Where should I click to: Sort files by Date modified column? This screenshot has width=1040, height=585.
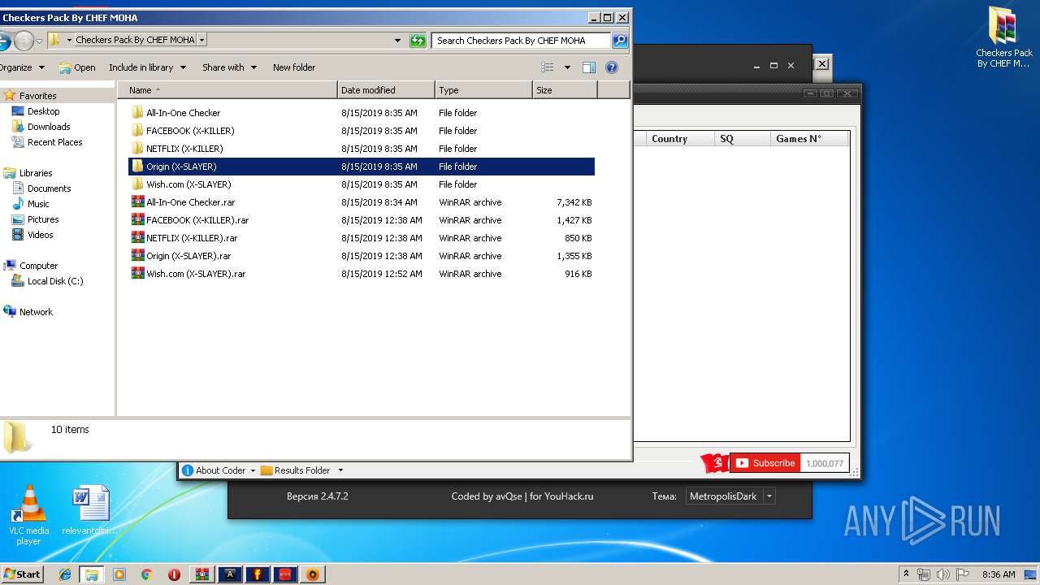click(386, 90)
